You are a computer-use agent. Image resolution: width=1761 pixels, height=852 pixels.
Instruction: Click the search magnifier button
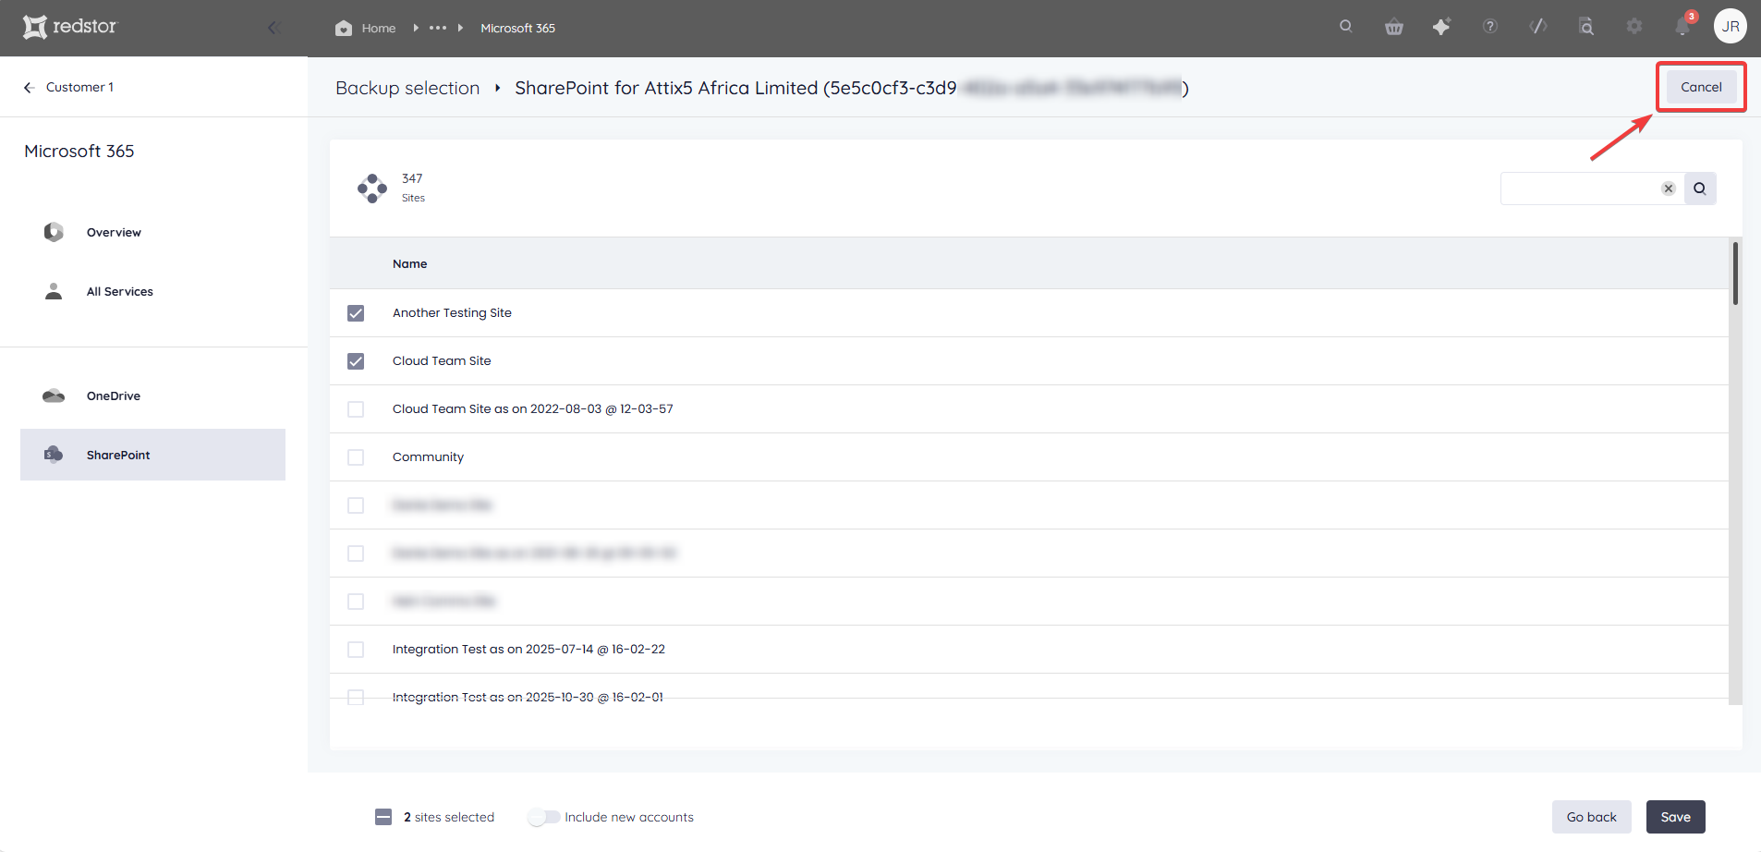[1700, 189]
